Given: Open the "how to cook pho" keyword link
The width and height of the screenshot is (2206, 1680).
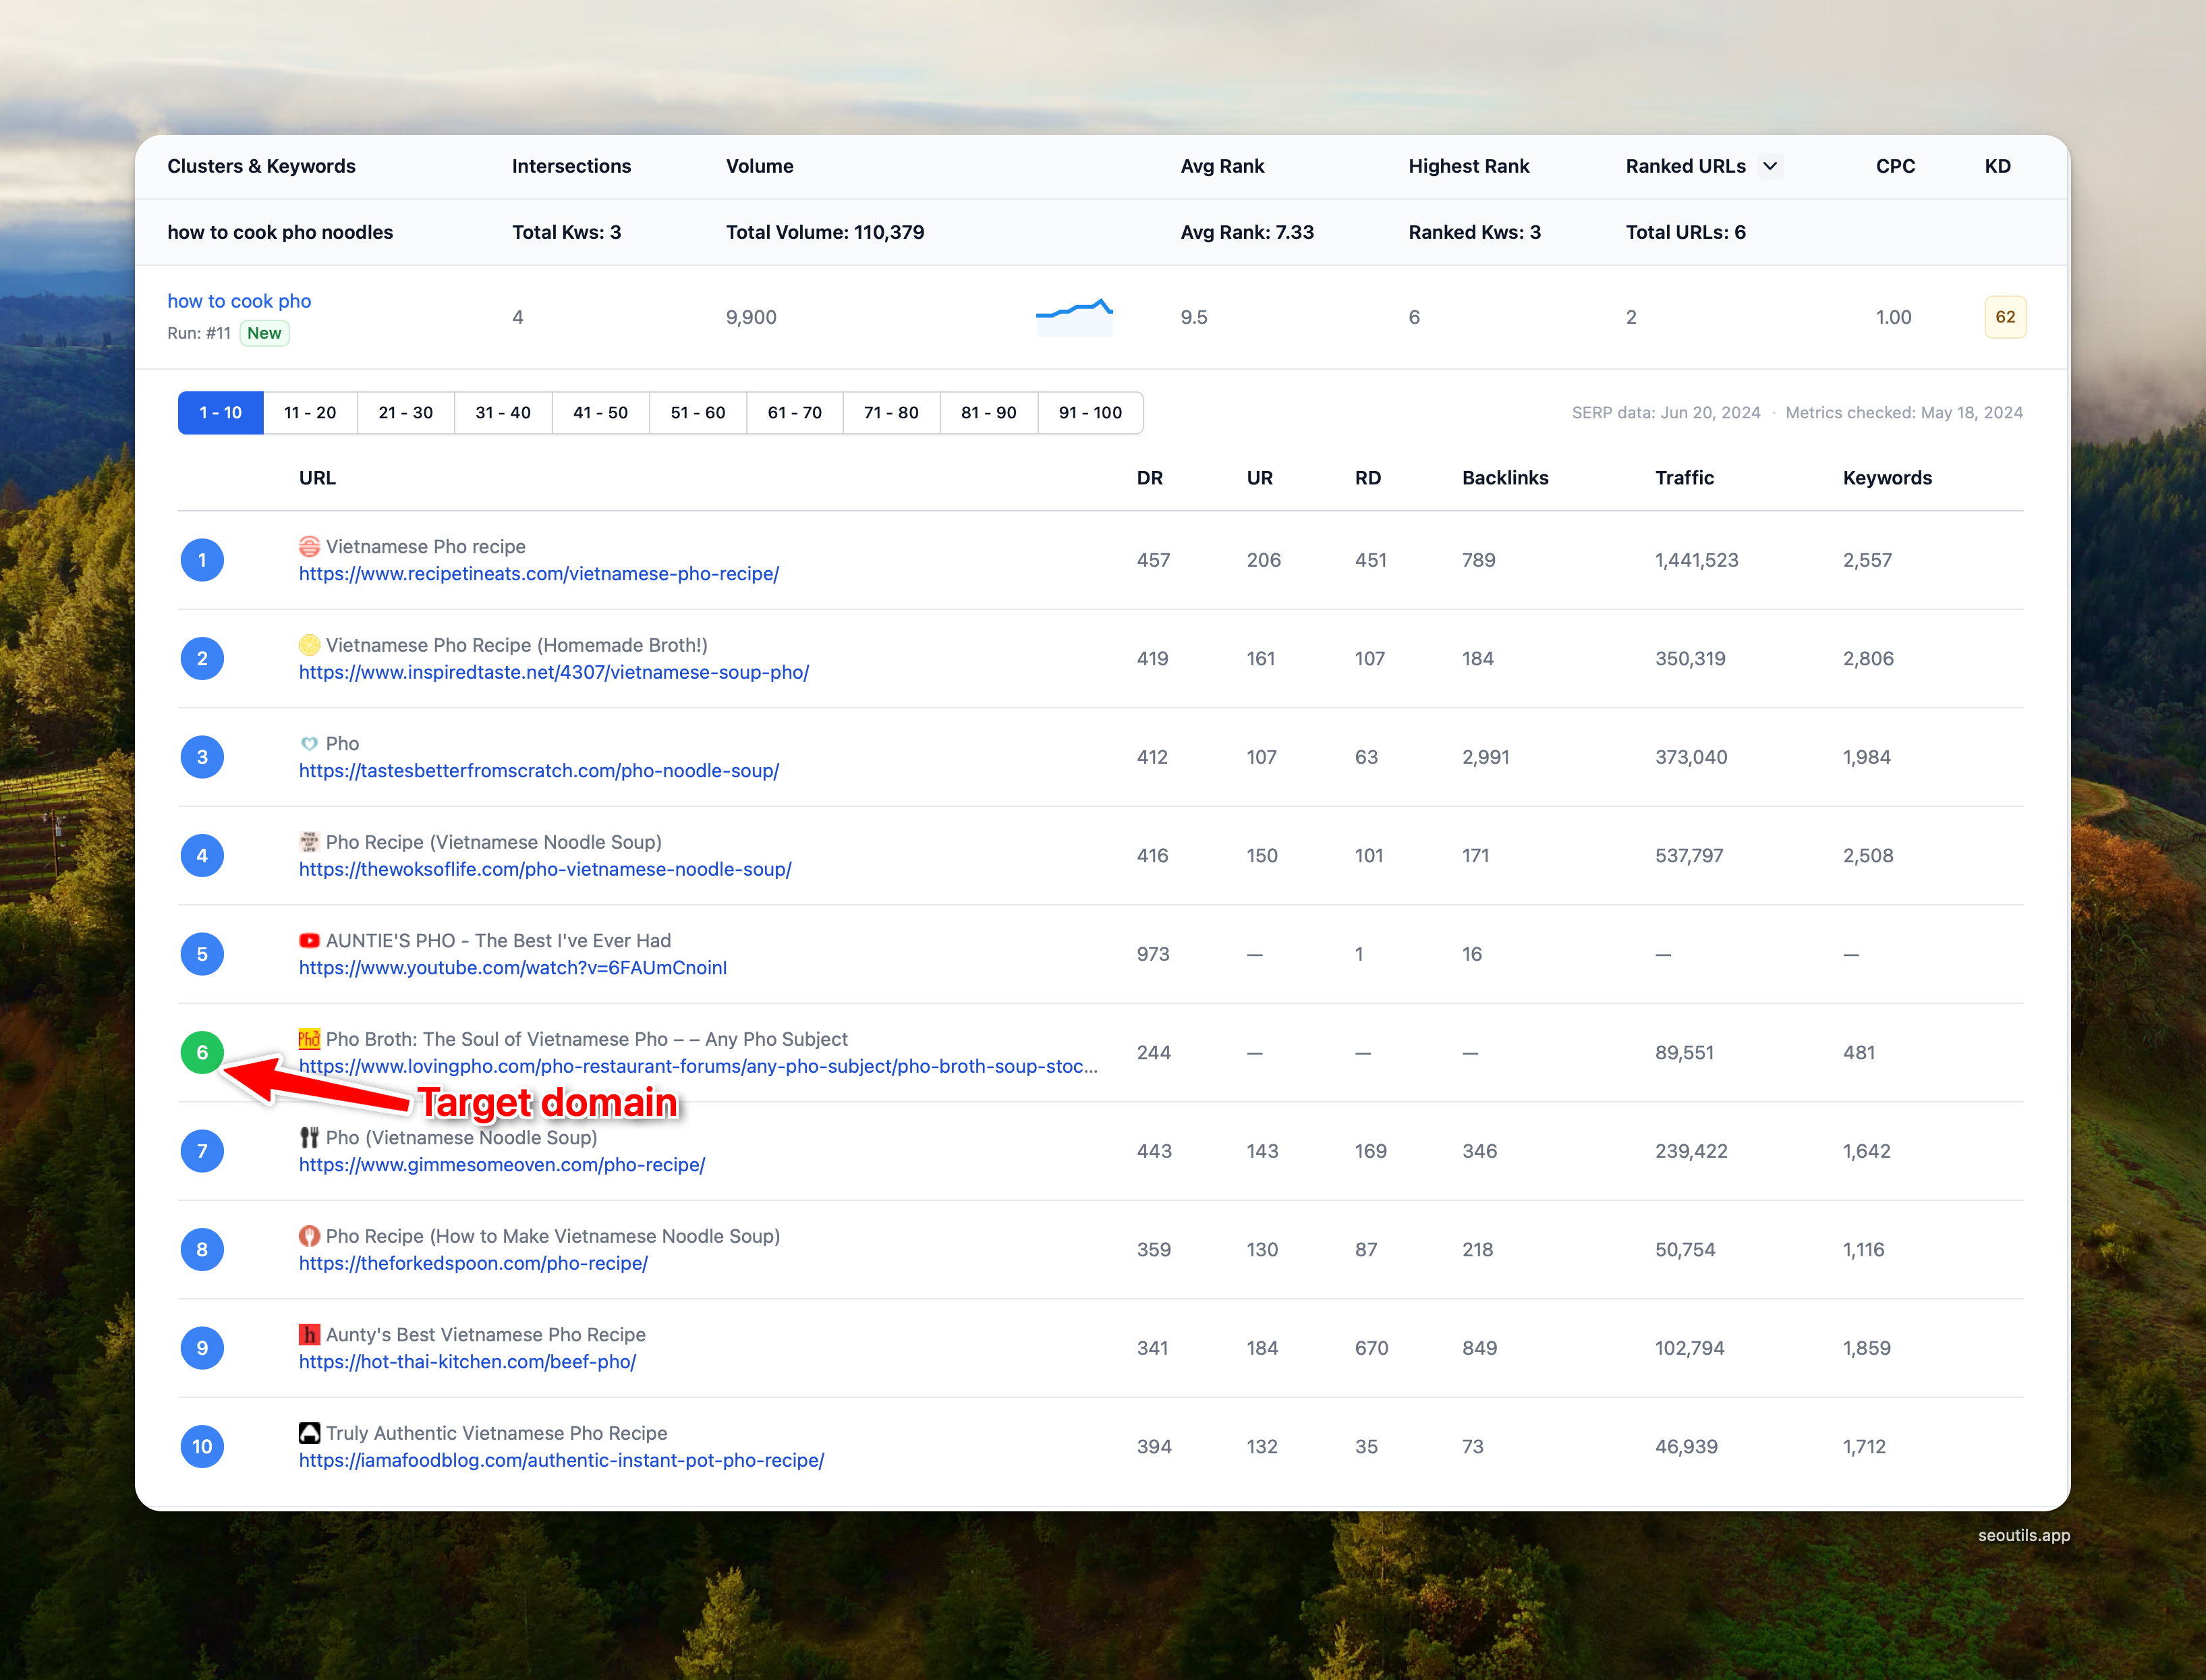Looking at the screenshot, I should (239, 301).
